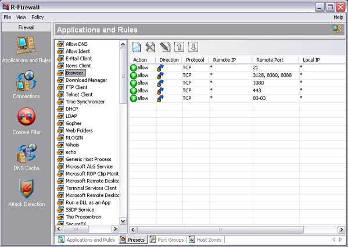Click the direction arrow icon for port 443

point(160,91)
